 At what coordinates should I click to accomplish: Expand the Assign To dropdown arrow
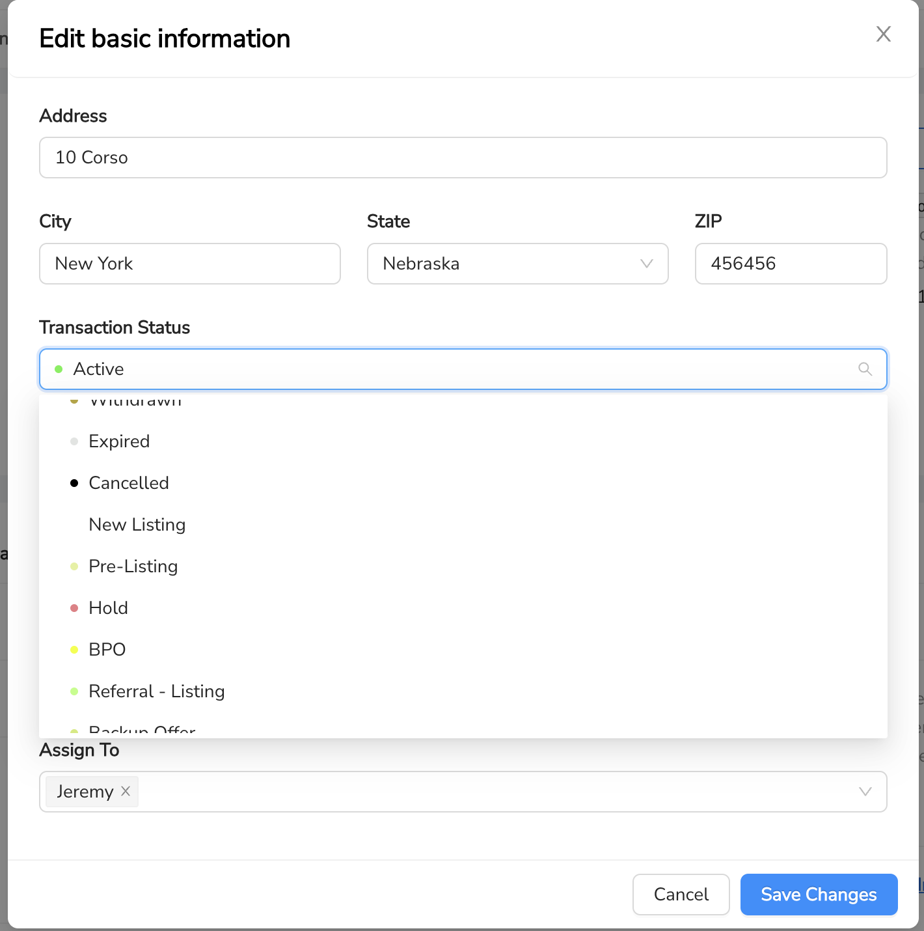pyautogui.click(x=865, y=792)
